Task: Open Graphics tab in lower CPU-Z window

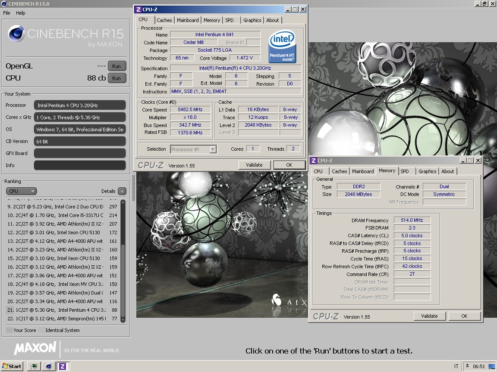Action: [x=427, y=171]
